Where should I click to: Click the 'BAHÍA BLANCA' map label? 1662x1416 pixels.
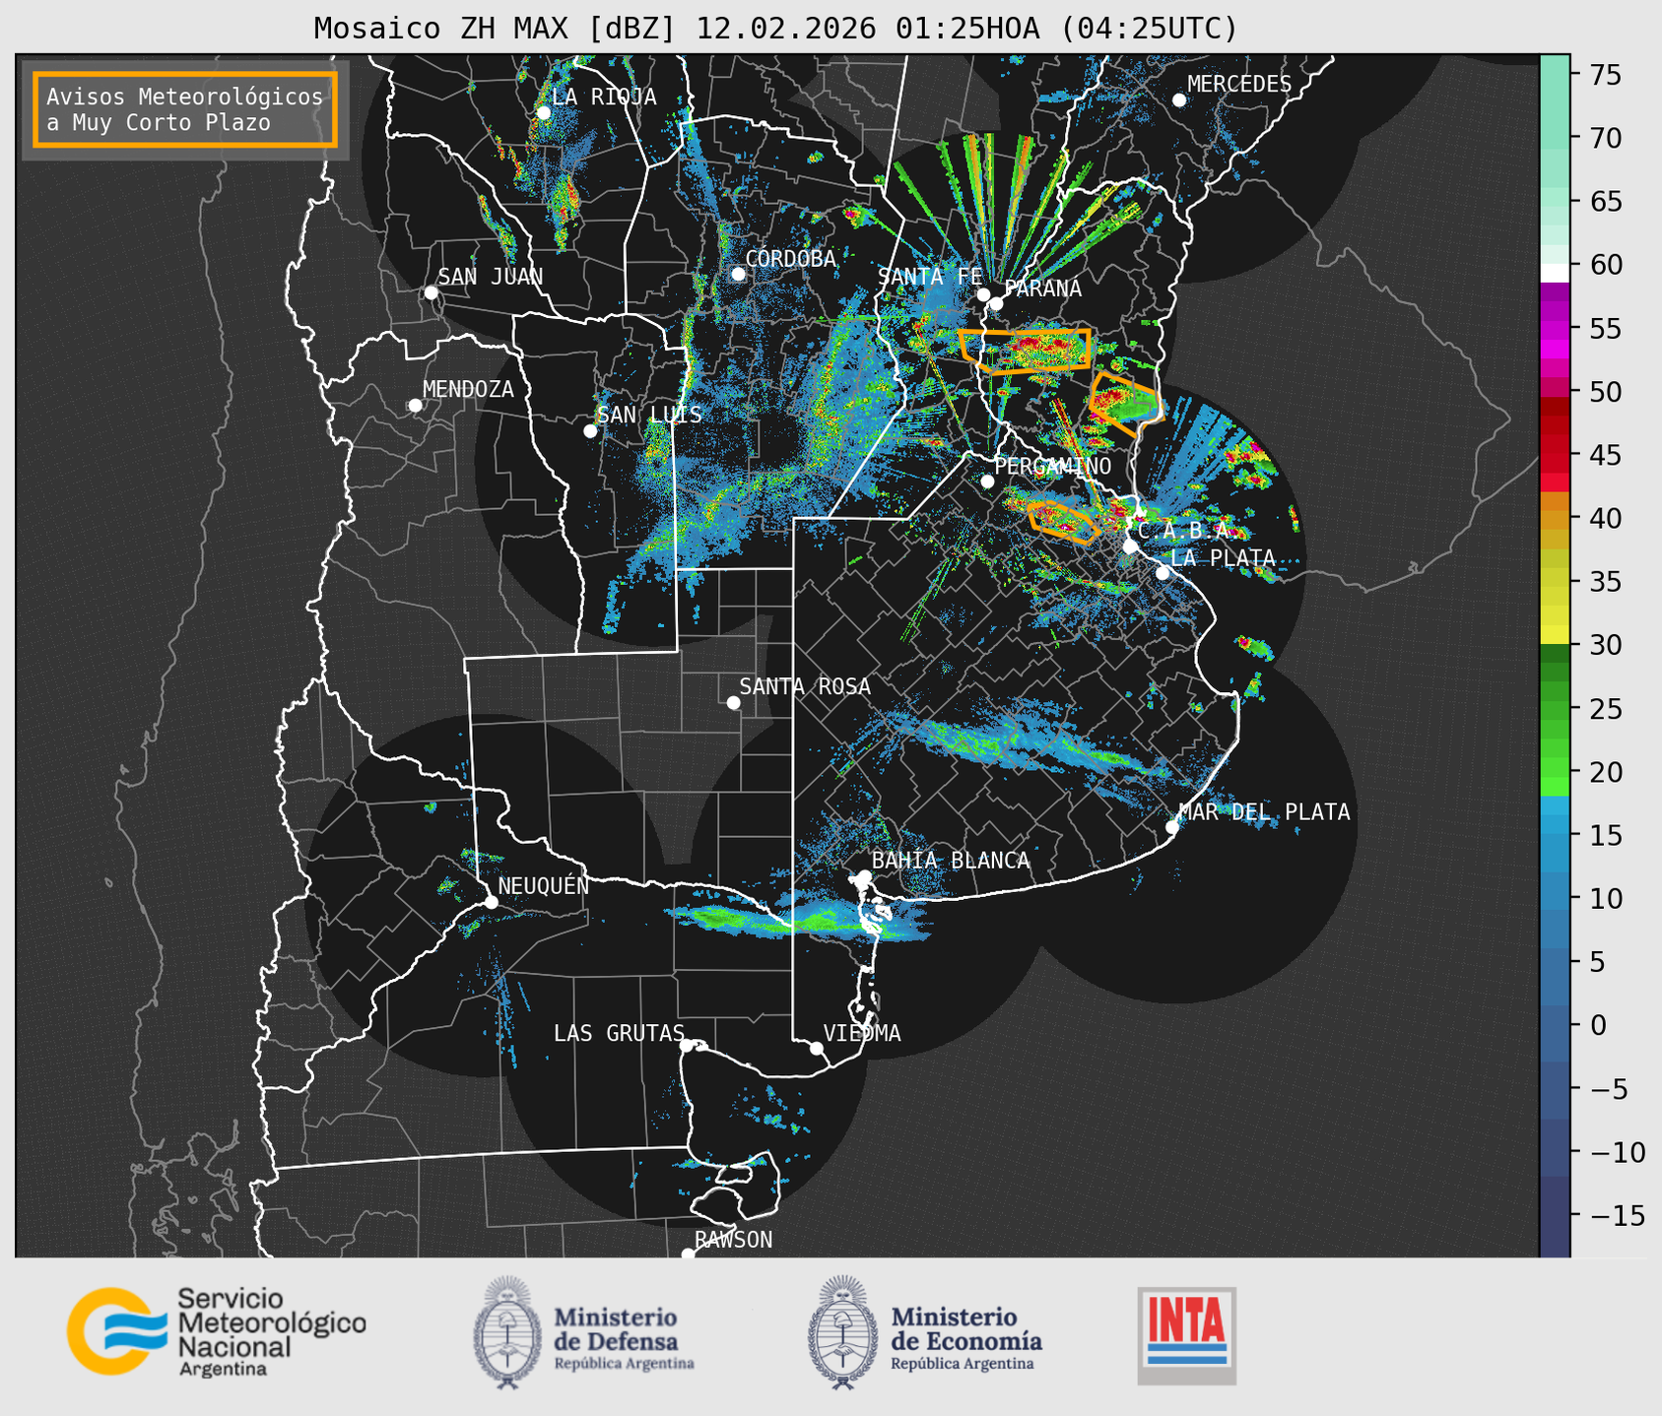[951, 861]
